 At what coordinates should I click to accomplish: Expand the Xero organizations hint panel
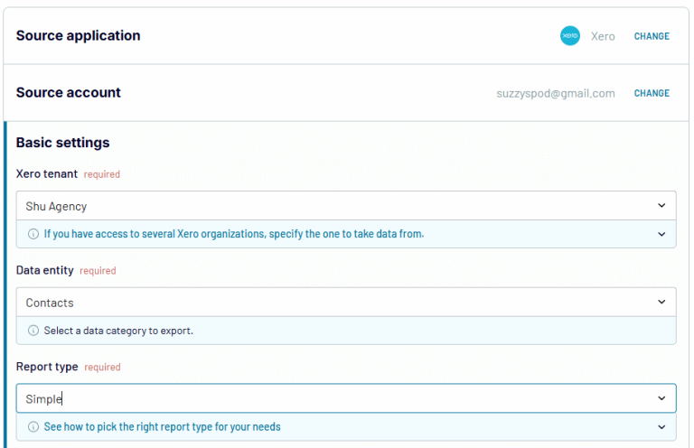point(661,234)
